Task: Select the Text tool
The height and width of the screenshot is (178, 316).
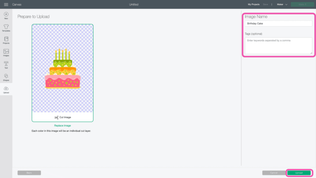Action: (6, 65)
